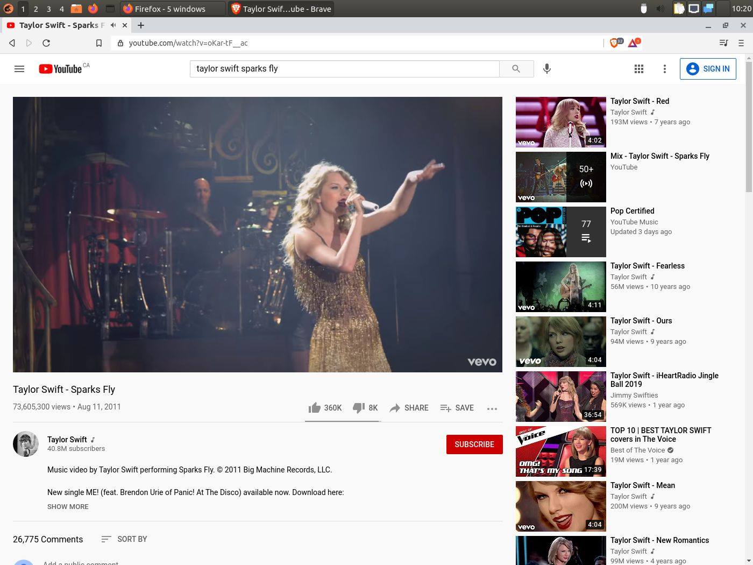The height and width of the screenshot is (565, 753).
Task: Open YouTube settings three-dot menu
Action: click(x=665, y=69)
